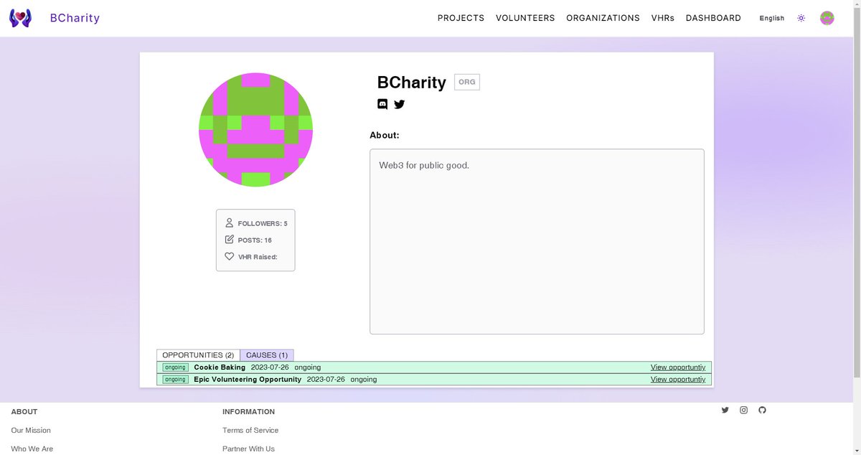861x455 pixels.
Task: Open the English language selector
Action: point(772,18)
